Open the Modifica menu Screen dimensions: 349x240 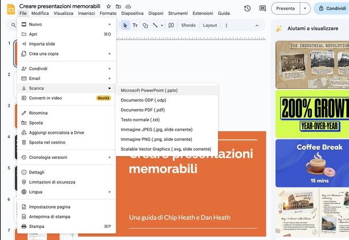pyautogui.click(x=40, y=13)
